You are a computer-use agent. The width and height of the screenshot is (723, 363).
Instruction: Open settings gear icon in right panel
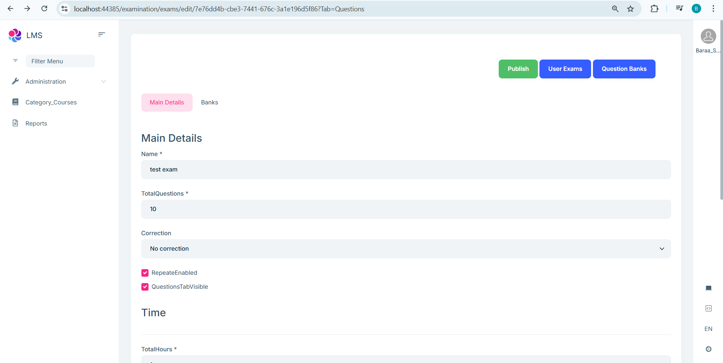[708, 349]
